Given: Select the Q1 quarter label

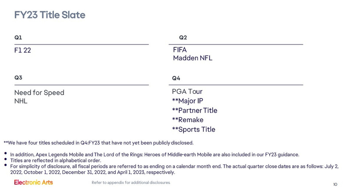Looking at the screenshot, I should [18, 38].
